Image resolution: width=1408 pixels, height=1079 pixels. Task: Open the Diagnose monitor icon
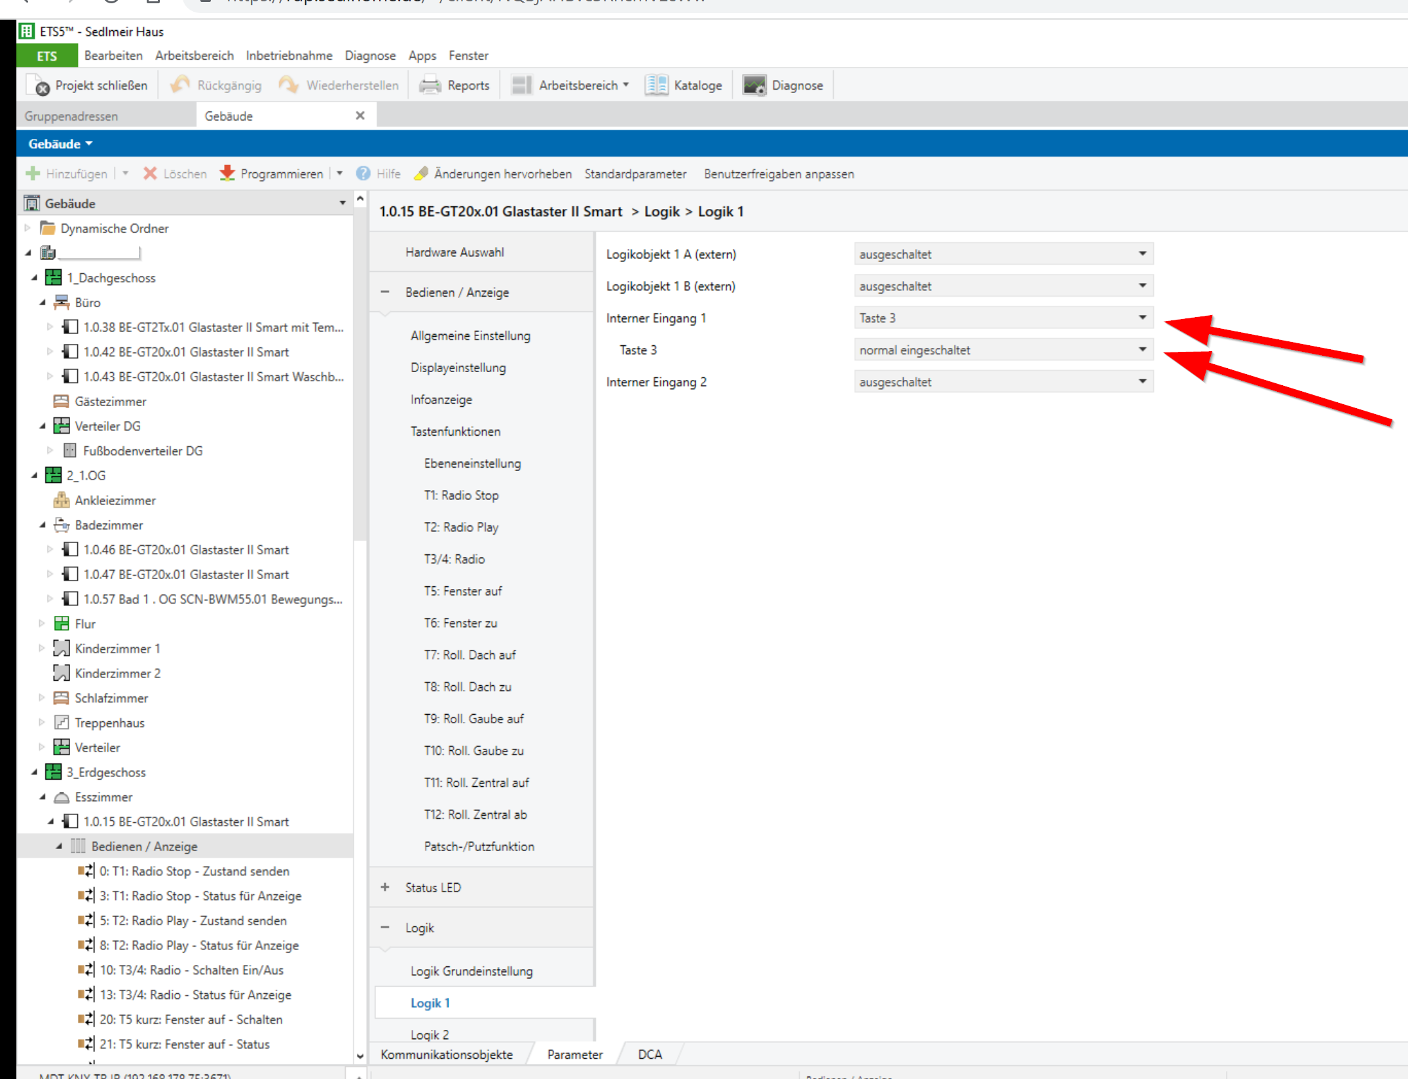[754, 85]
